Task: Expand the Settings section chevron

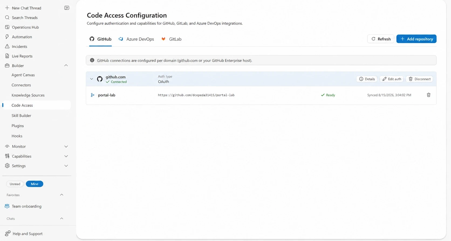Action: (x=66, y=166)
